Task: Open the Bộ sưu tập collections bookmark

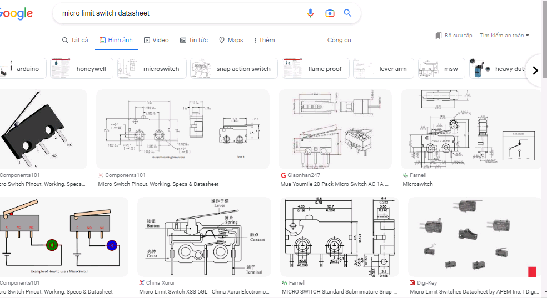Action: [x=454, y=36]
